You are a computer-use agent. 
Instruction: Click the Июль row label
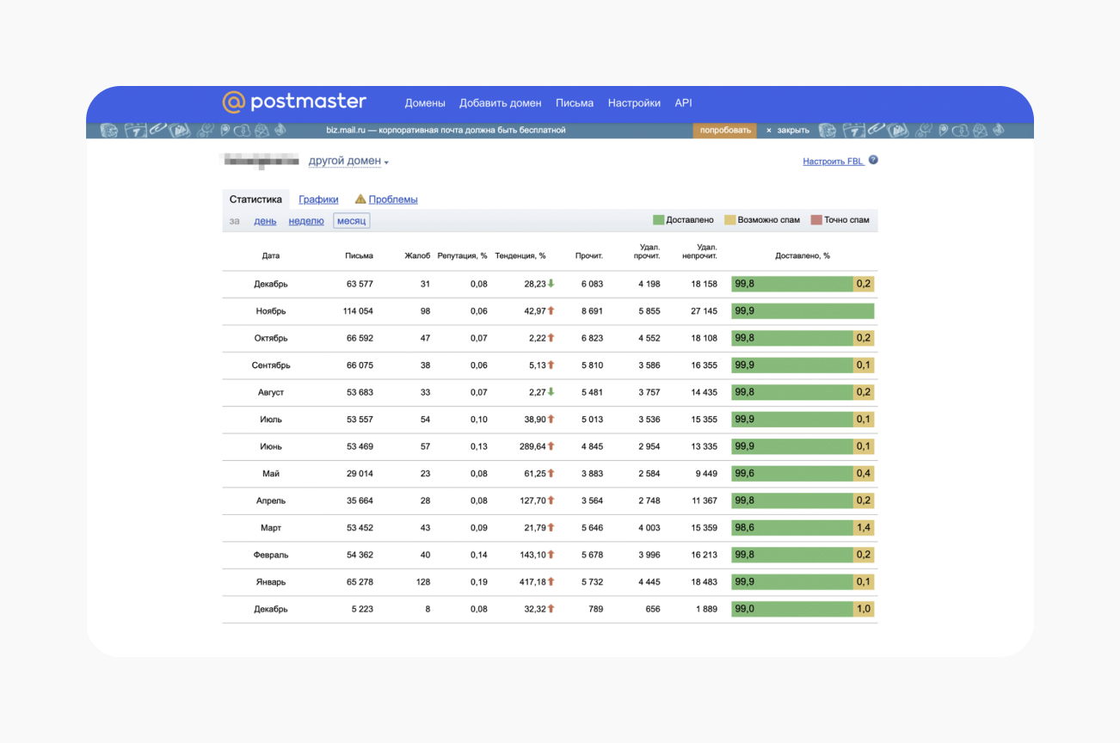point(271,420)
